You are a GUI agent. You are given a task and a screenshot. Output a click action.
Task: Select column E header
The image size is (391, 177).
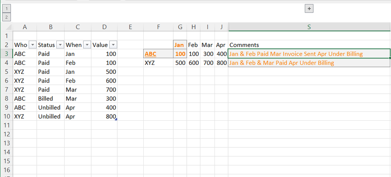130,27
